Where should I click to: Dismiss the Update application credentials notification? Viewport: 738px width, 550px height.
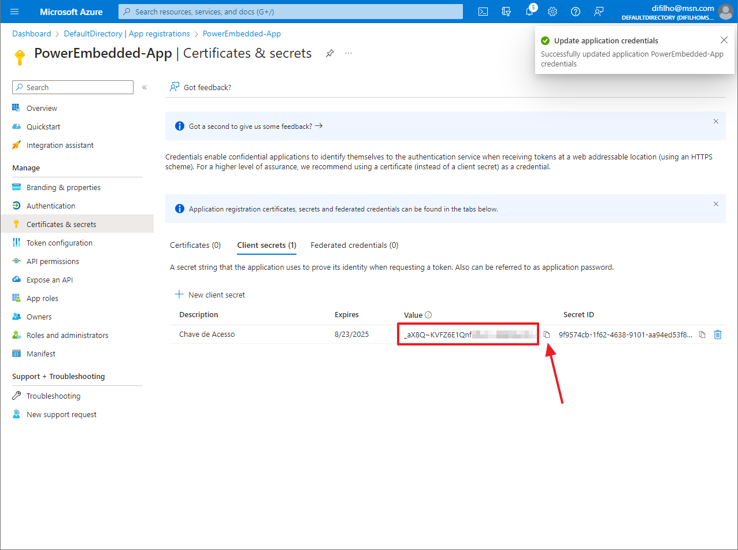tap(724, 40)
